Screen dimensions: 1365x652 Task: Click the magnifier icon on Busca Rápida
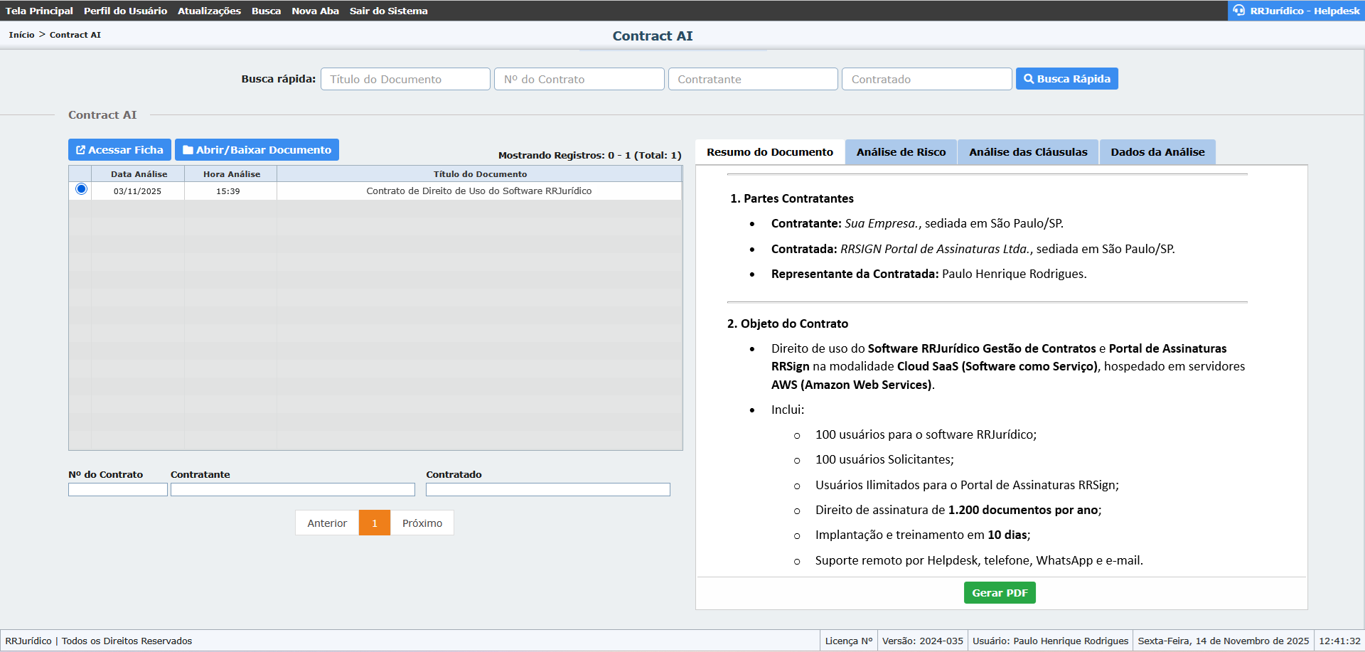(1028, 79)
